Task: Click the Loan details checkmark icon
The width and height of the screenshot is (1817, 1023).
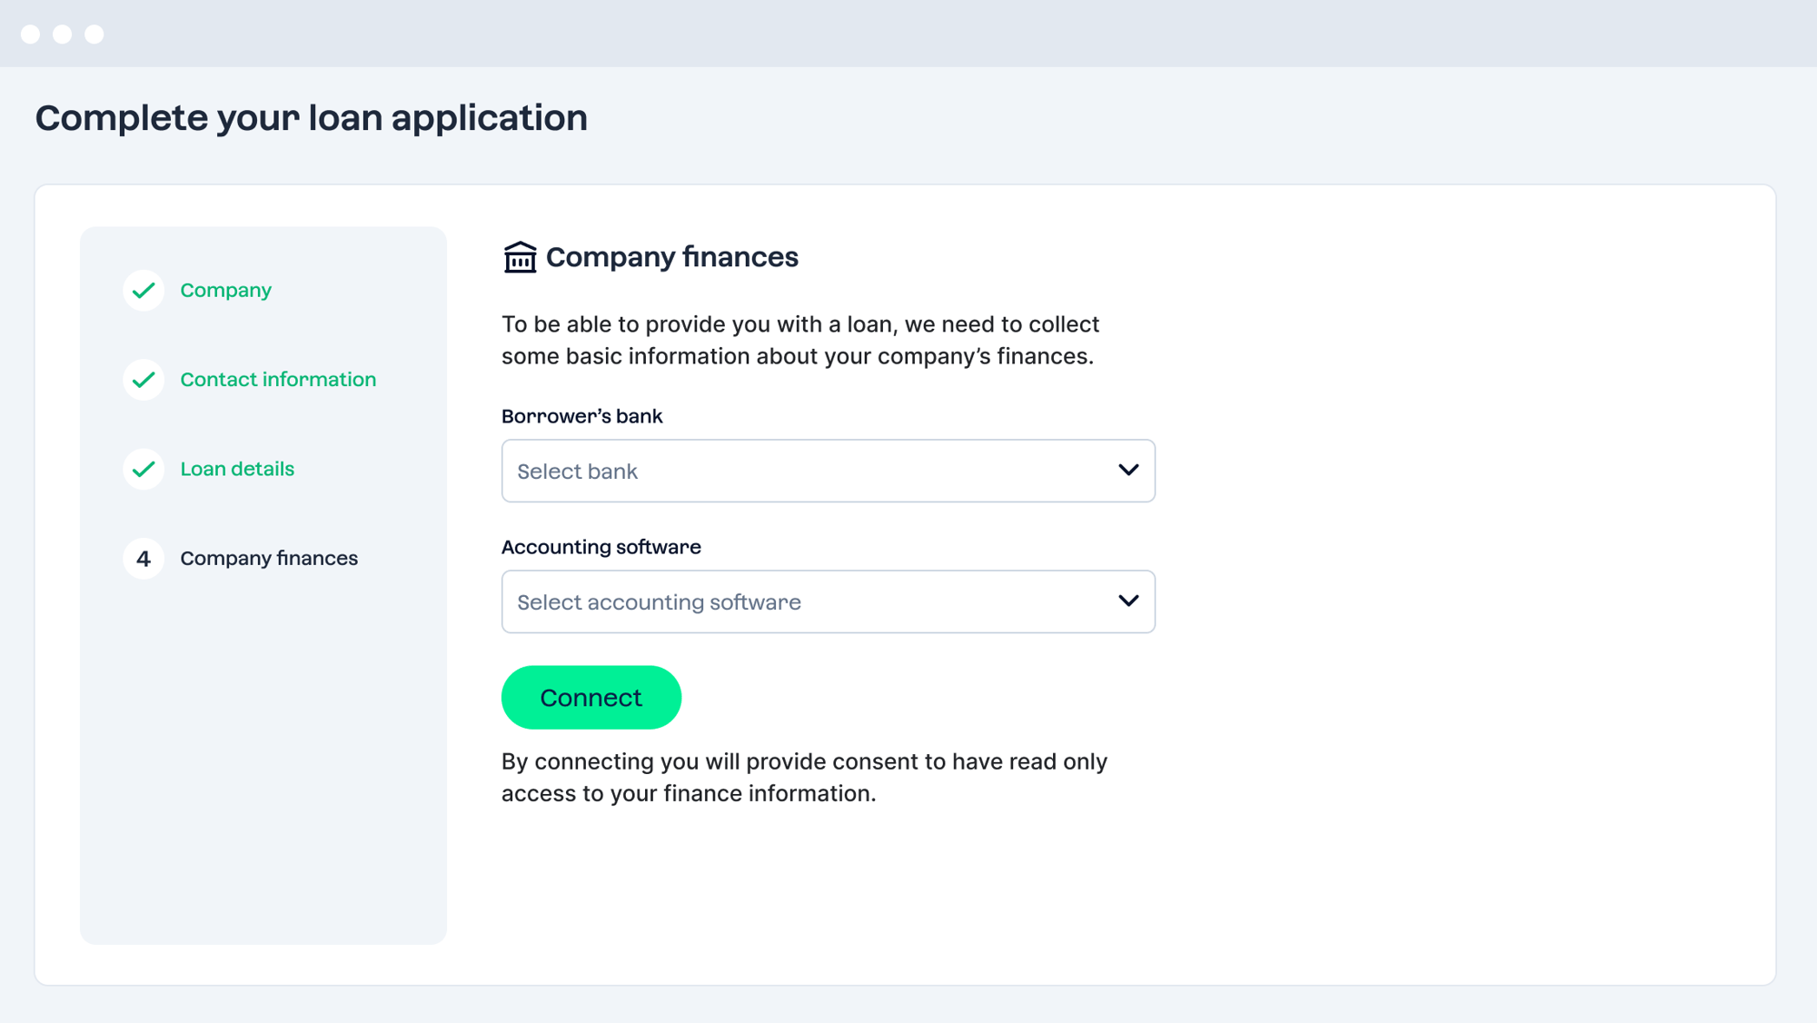Action: [143, 468]
